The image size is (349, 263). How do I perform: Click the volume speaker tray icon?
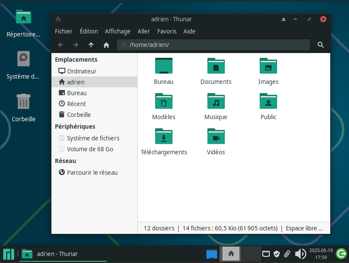pyautogui.click(x=301, y=254)
